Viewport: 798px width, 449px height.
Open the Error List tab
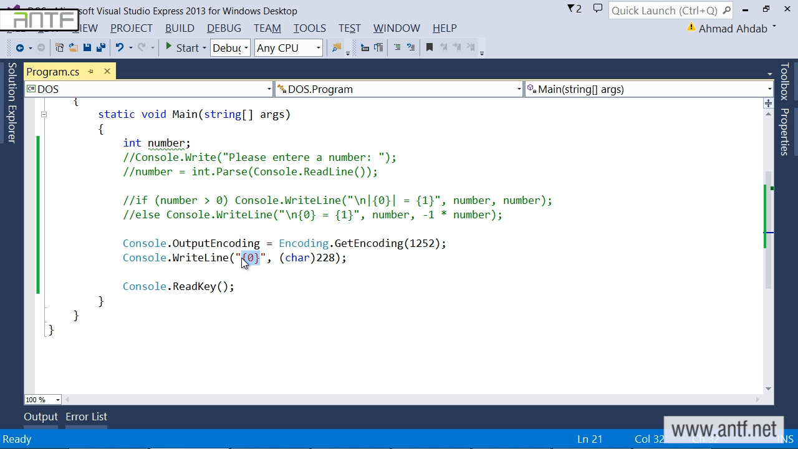(x=86, y=417)
